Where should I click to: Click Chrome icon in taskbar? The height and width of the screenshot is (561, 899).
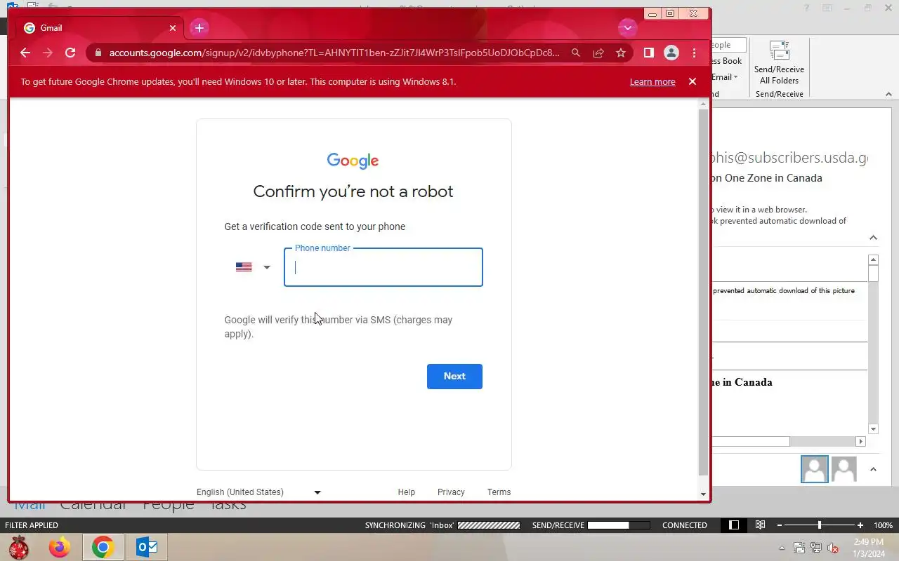103,547
